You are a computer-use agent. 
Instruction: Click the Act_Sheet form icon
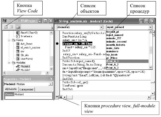click(18, 44)
